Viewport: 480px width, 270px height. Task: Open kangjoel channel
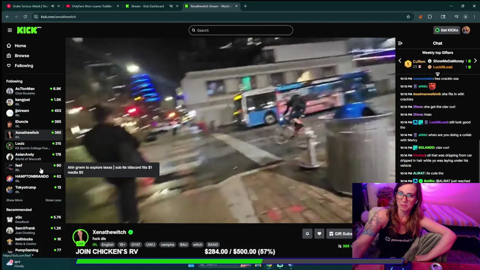click(33, 102)
